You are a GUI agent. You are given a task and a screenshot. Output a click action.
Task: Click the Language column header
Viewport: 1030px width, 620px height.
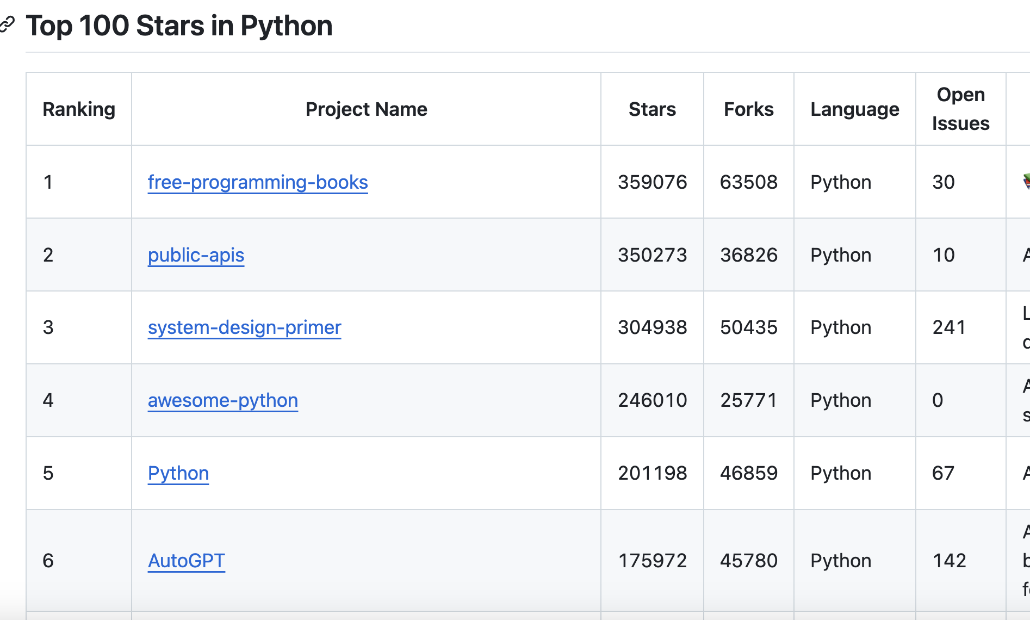point(854,109)
